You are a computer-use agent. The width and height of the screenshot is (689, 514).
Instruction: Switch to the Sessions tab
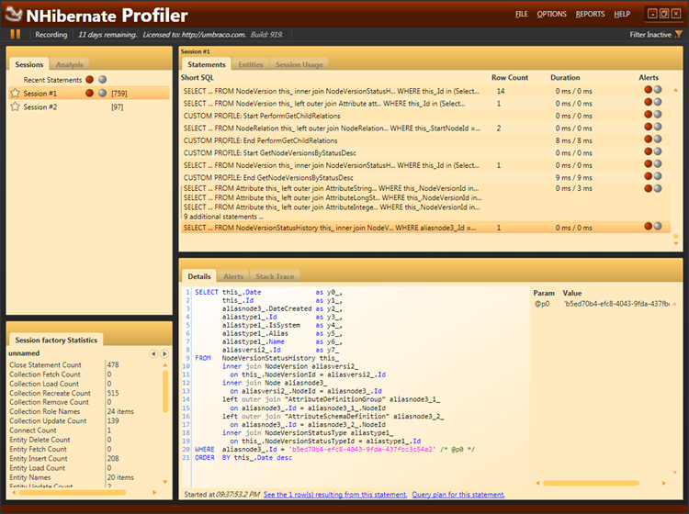click(29, 64)
